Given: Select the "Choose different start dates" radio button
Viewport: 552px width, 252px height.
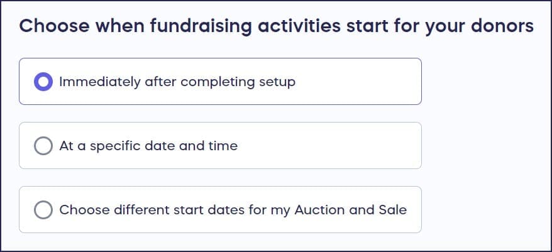Looking at the screenshot, I should (43, 210).
